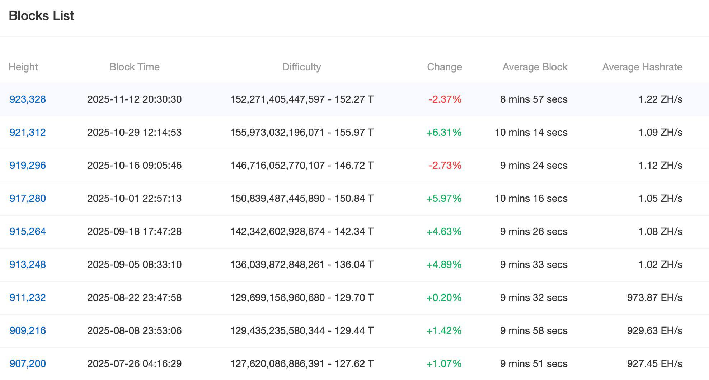Open block 913,248 link

(x=28, y=265)
